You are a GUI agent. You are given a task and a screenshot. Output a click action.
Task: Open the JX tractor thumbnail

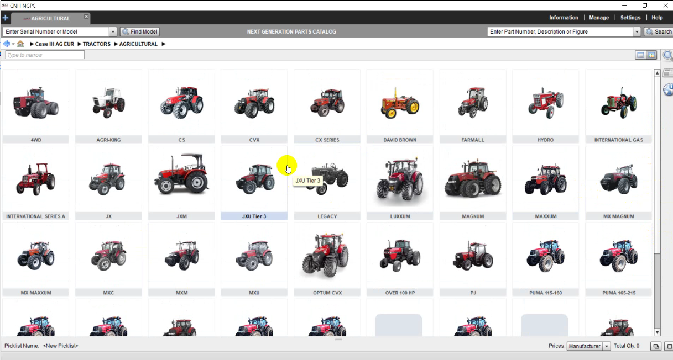pyautogui.click(x=108, y=183)
